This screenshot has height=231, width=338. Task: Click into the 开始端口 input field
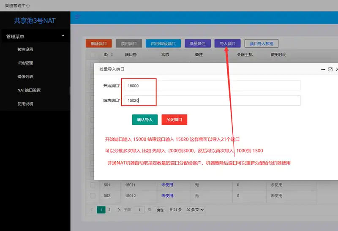tap(211, 86)
